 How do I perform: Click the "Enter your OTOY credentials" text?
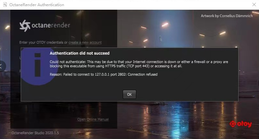[x=41, y=42]
